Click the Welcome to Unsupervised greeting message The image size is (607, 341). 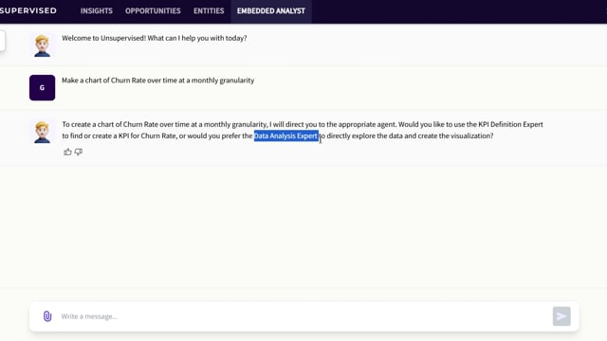coord(154,38)
